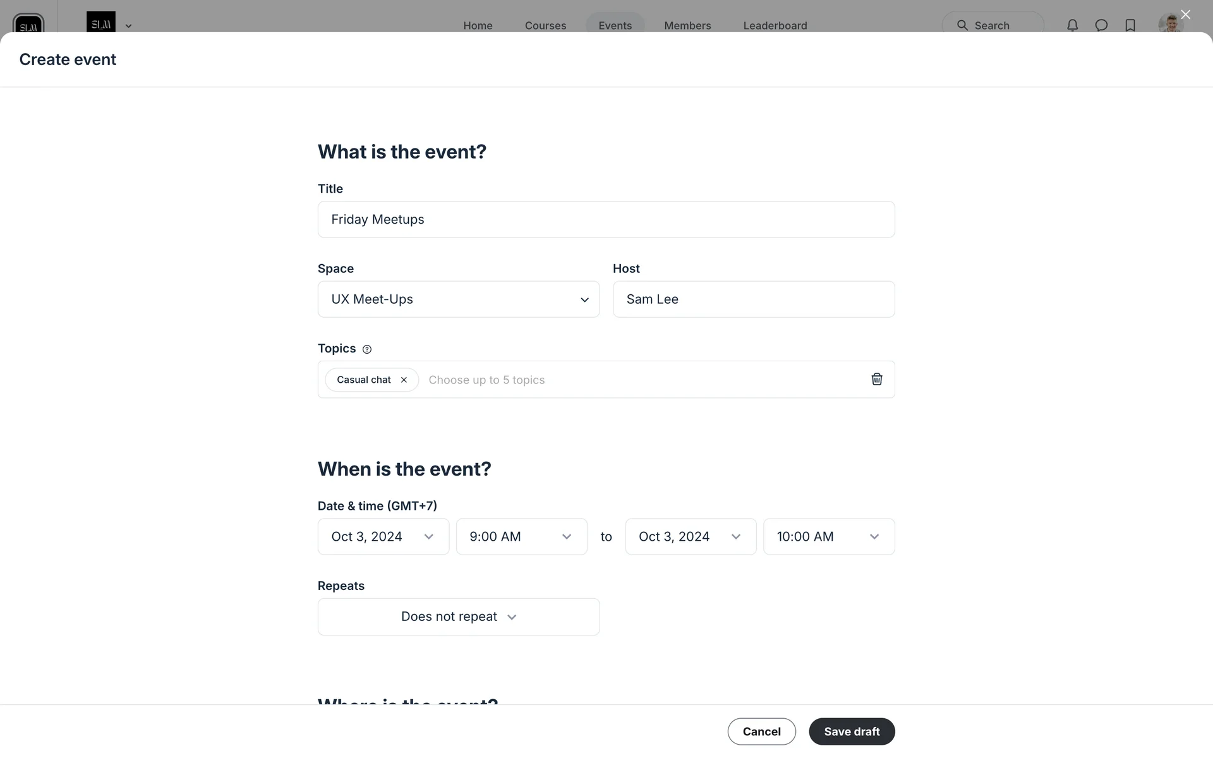Click the bookmarks icon in header

[1130, 25]
